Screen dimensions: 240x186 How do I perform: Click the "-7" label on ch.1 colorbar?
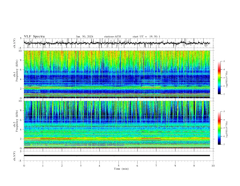pyautogui.click(x=223, y=95)
